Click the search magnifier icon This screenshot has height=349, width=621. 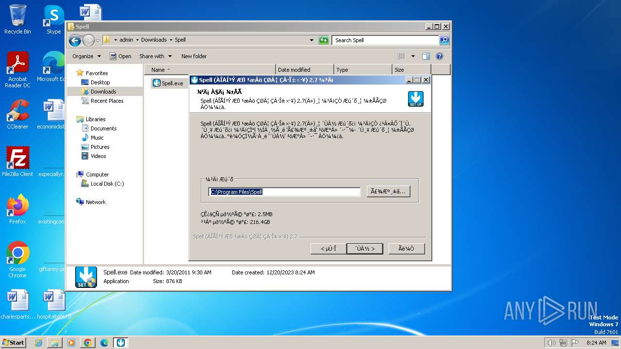(x=444, y=40)
